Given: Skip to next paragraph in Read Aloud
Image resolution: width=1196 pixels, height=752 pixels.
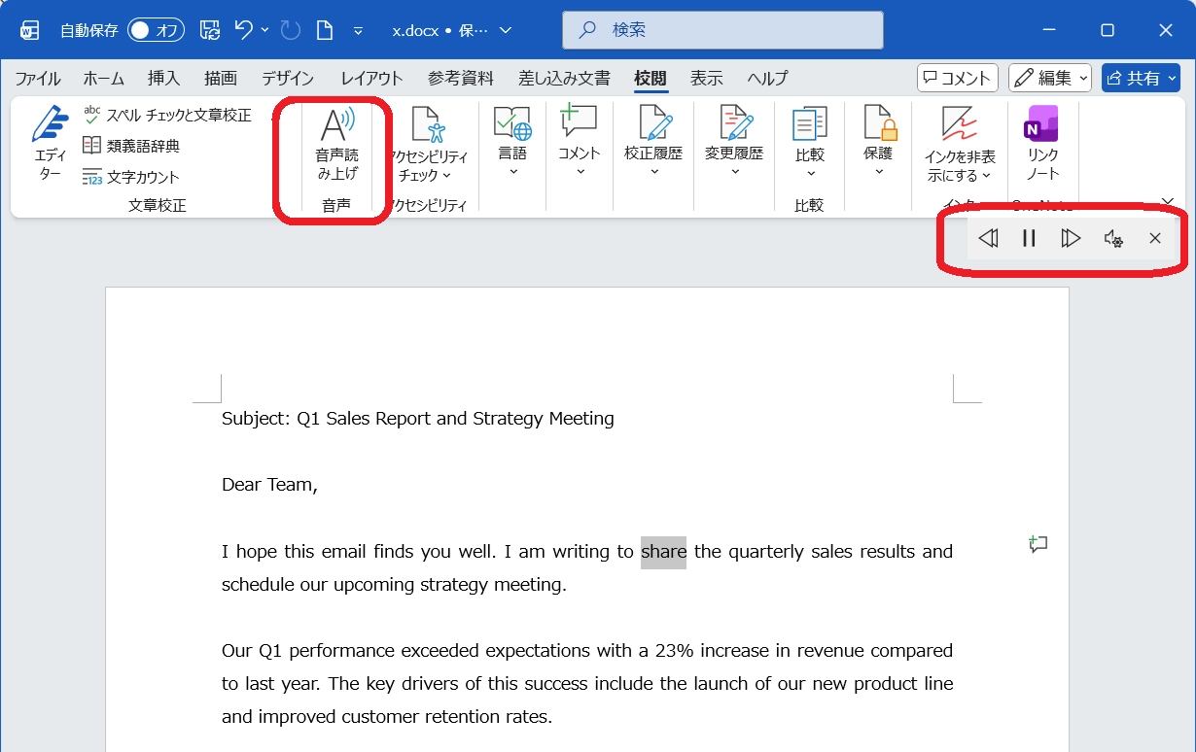Looking at the screenshot, I should point(1071,238).
